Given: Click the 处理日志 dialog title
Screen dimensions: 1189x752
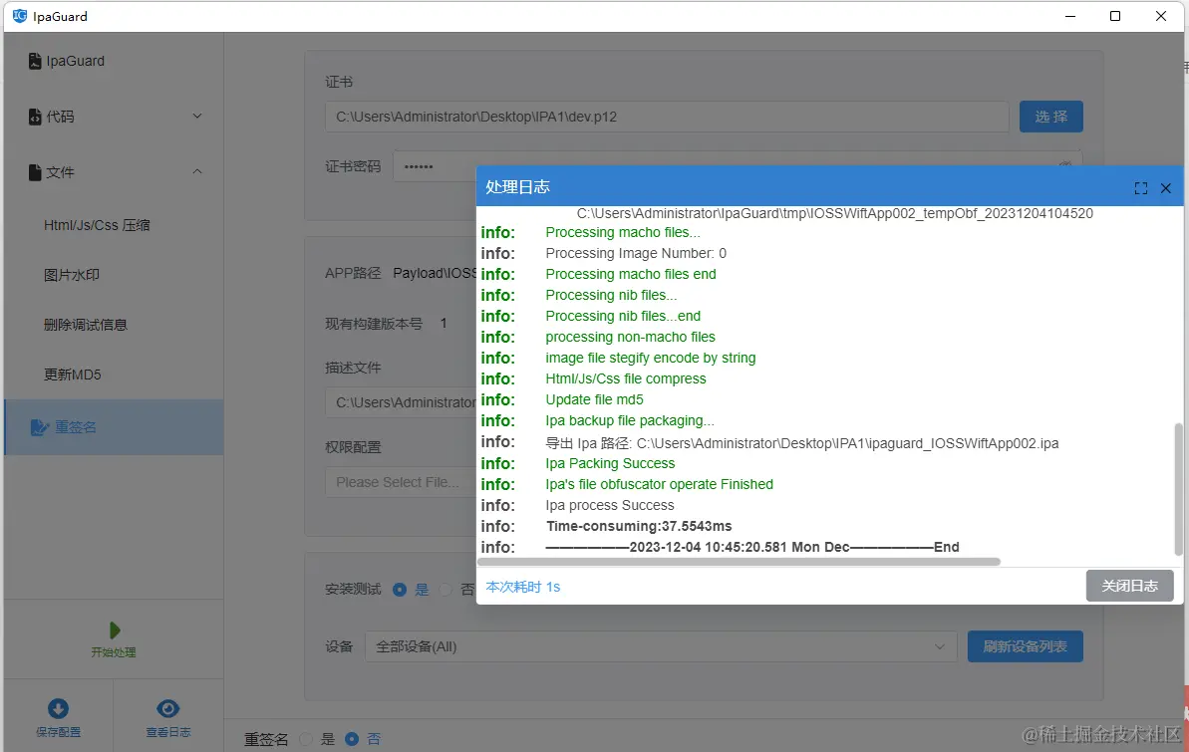Looking at the screenshot, I should (518, 187).
